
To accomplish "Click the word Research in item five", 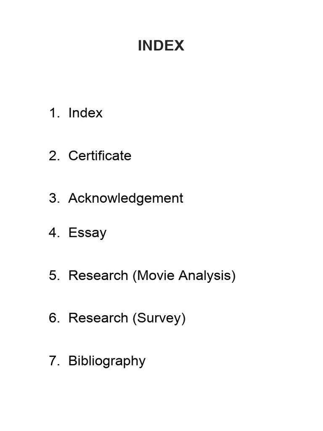I will [98, 275].
